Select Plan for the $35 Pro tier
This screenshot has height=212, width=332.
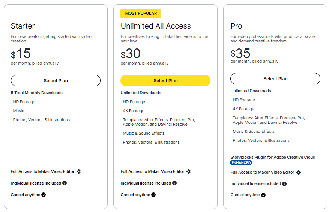pyautogui.click(x=275, y=78)
